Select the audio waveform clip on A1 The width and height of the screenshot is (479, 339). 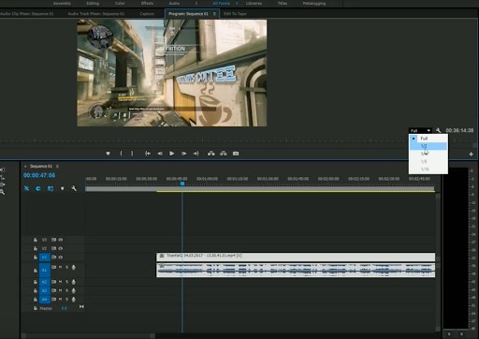[296, 270]
